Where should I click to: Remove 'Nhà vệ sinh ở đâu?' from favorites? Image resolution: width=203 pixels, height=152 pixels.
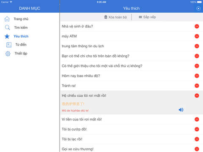point(197,26)
